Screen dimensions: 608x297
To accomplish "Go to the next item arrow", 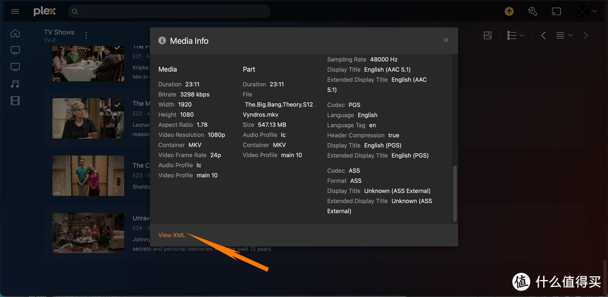I will [585, 35].
